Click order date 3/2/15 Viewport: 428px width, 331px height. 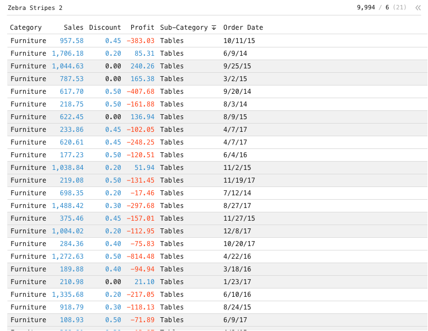pyautogui.click(x=236, y=79)
